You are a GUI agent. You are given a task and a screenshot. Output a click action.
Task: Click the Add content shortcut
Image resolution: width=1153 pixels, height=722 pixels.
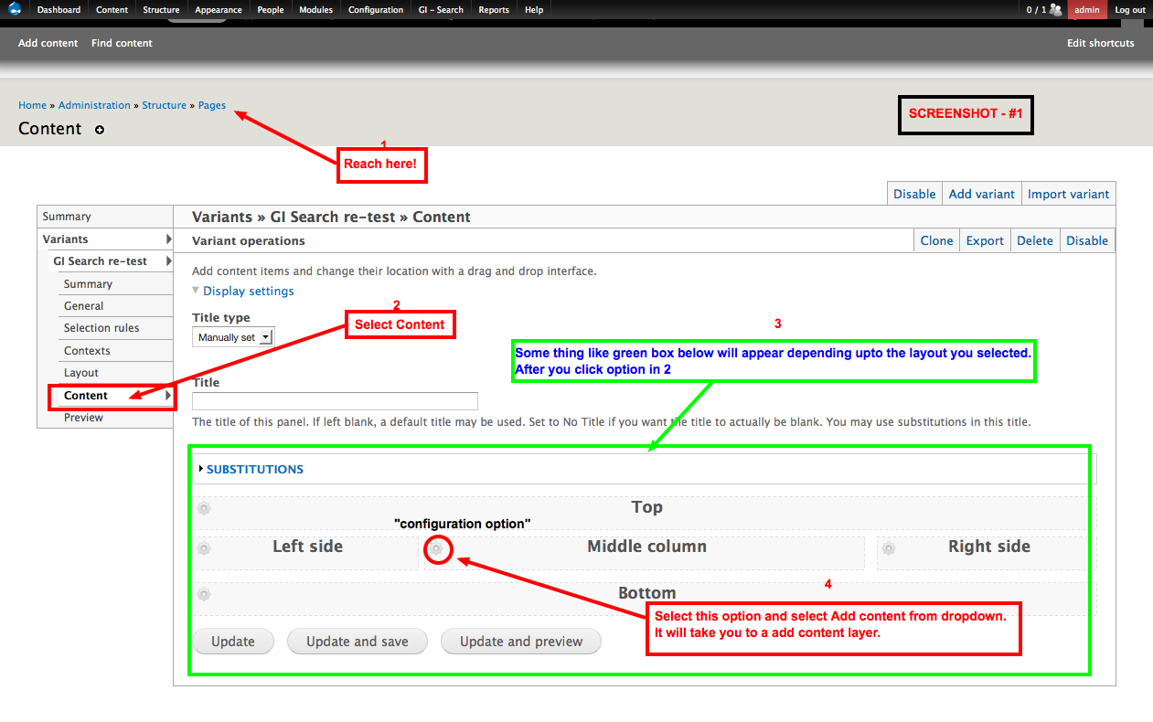click(x=48, y=43)
